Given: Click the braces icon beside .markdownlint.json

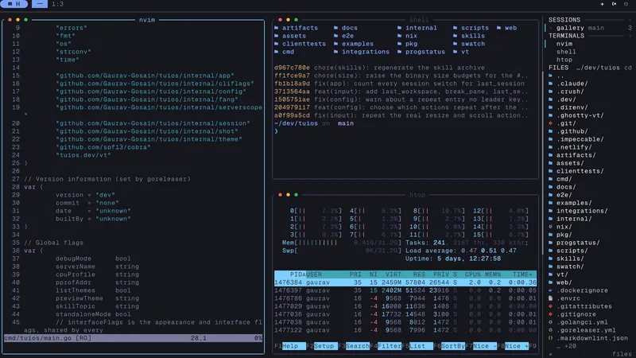Looking at the screenshot, I should tap(550, 338).
